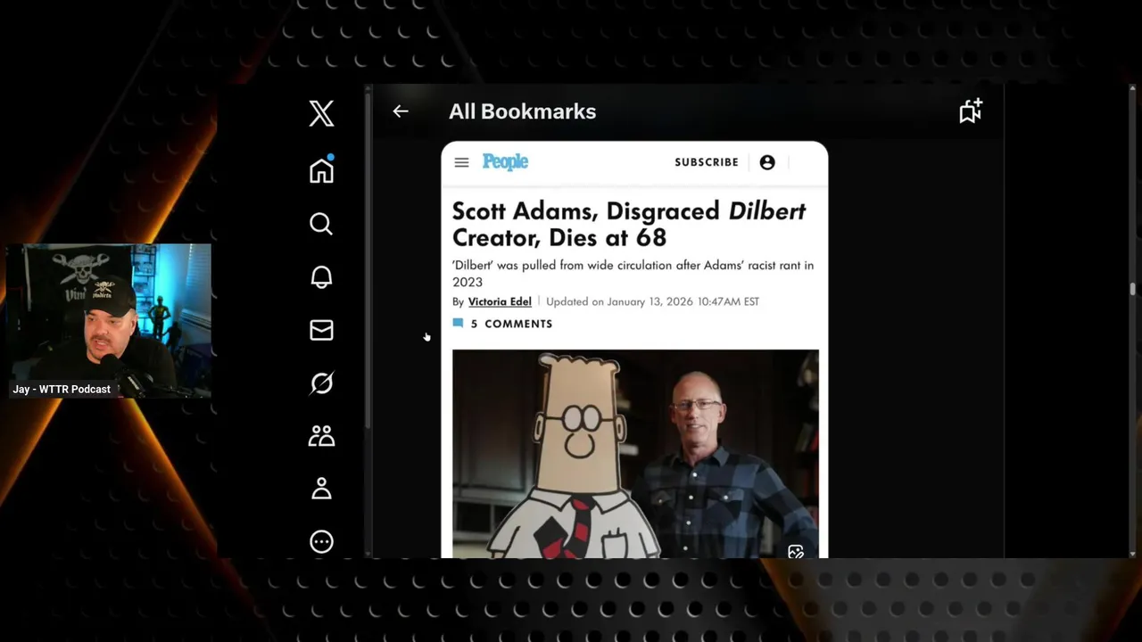Image resolution: width=1142 pixels, height=642 pixels.
Task: Click the page scrollbar thumb at right
Action: (x=1132, y=289)
